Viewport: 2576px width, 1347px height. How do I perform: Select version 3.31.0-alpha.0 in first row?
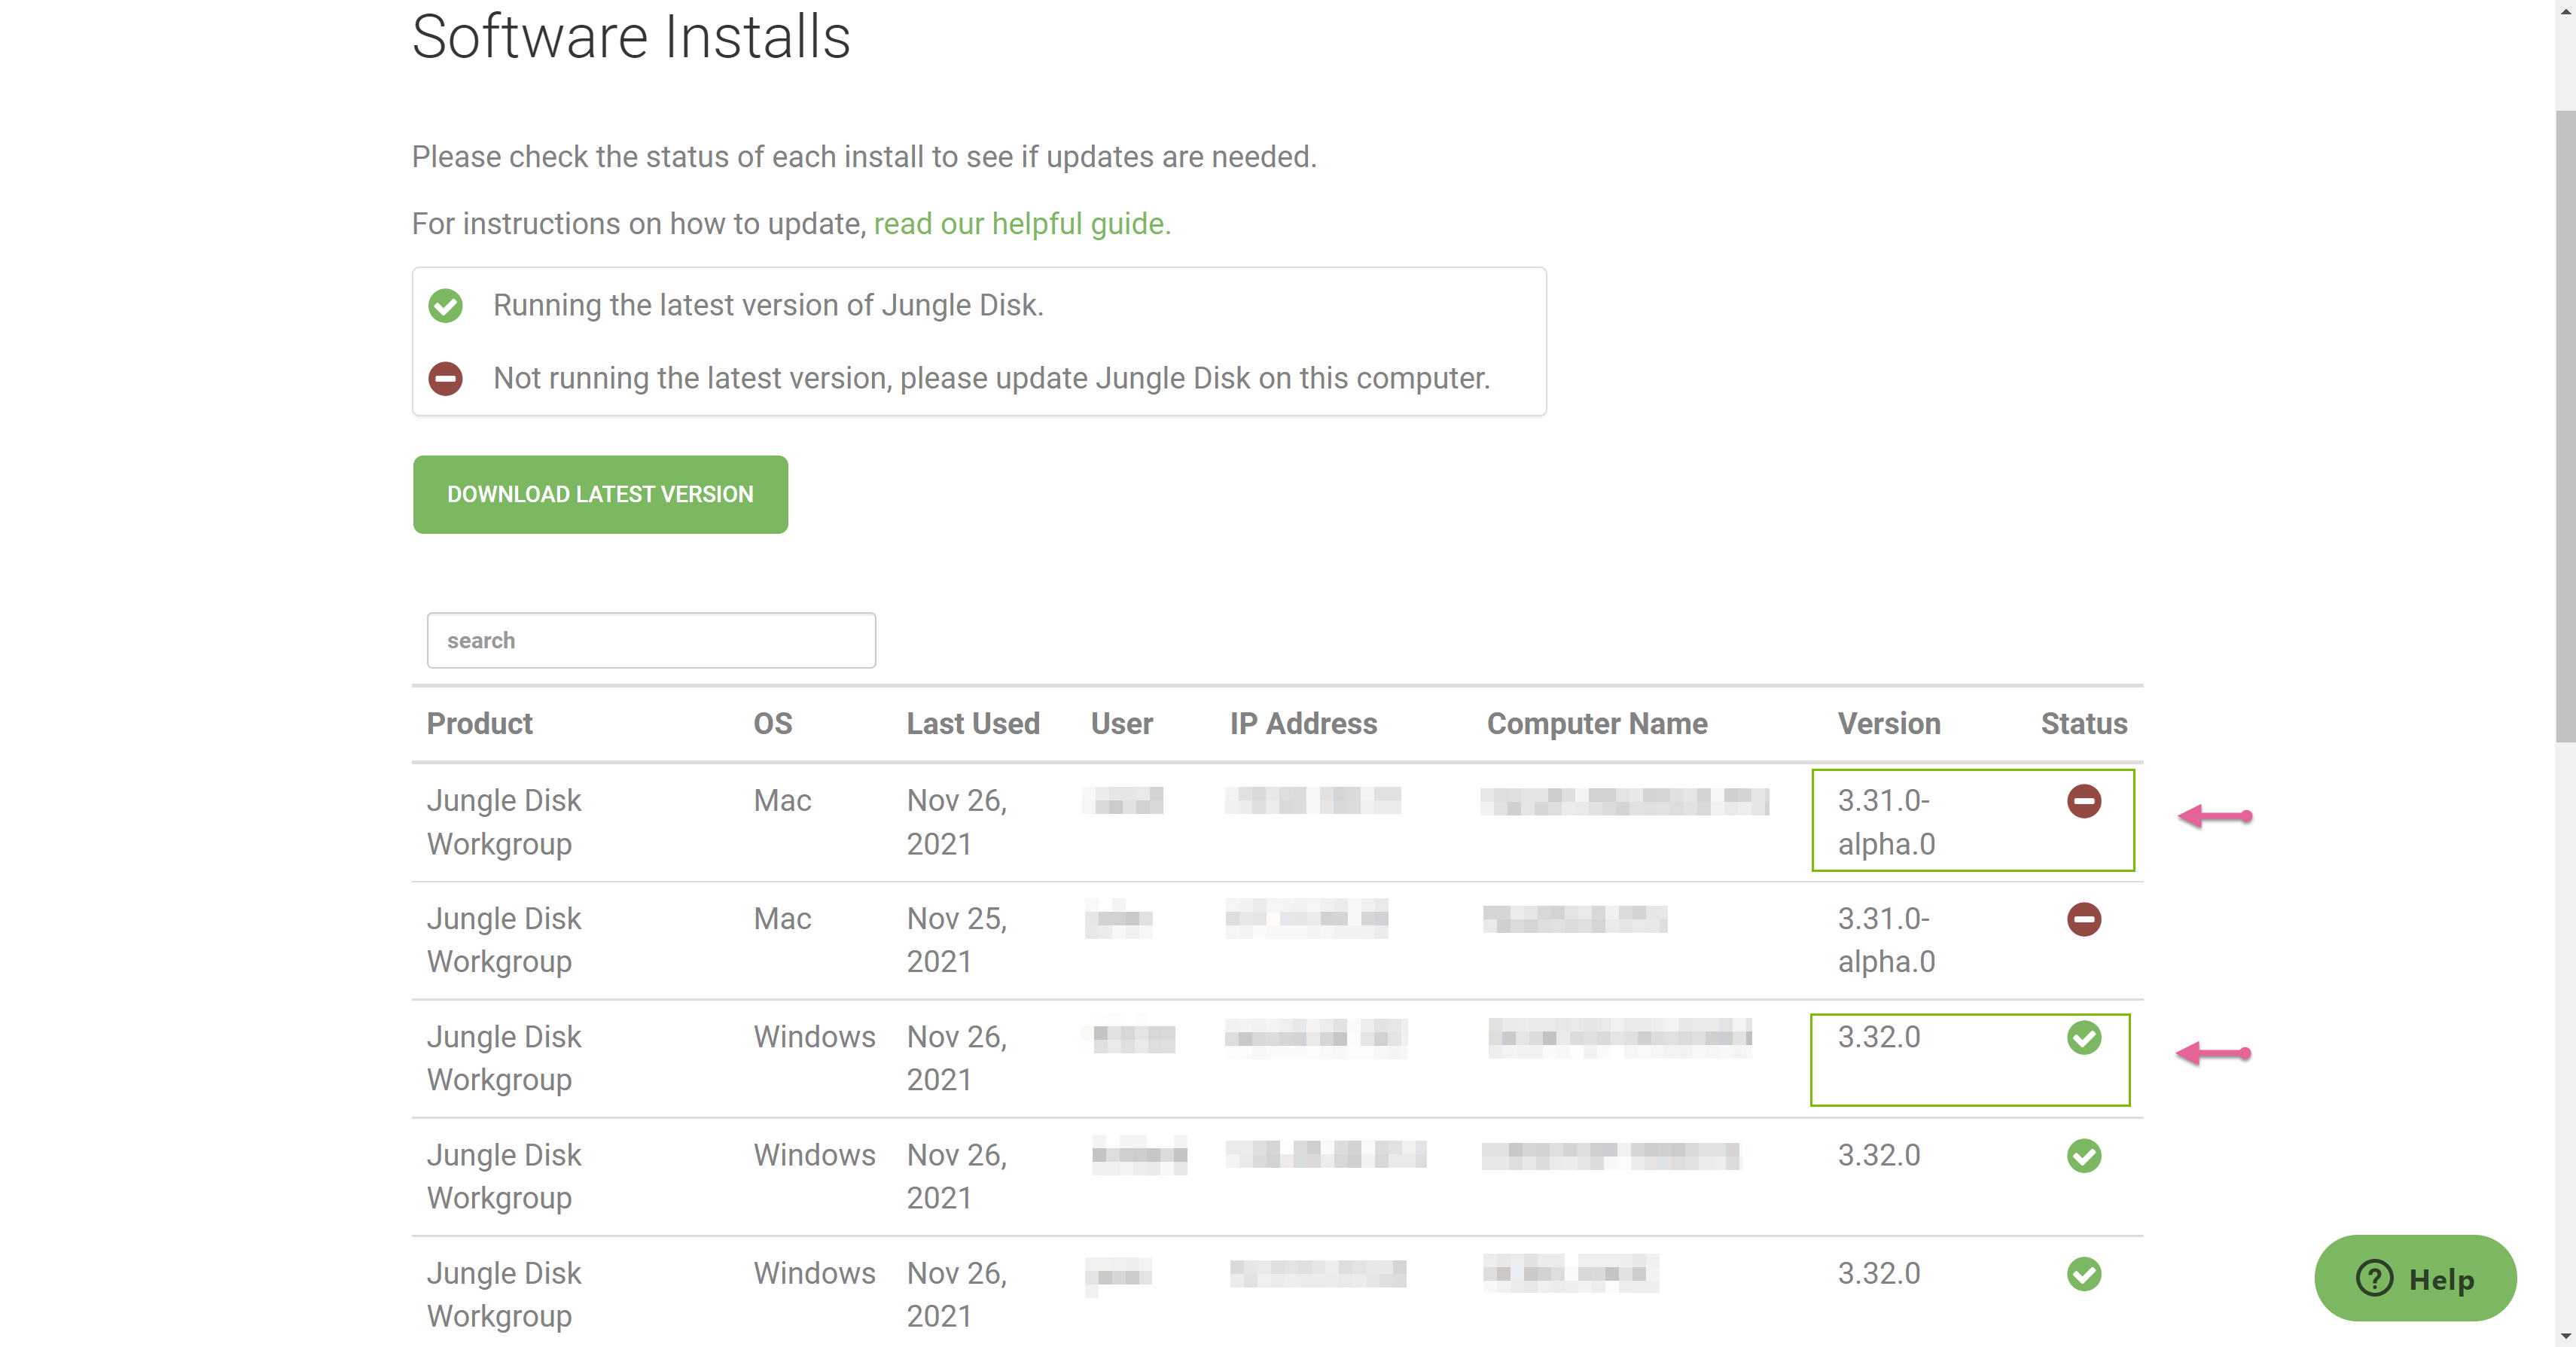click(x=1886, y=822)
